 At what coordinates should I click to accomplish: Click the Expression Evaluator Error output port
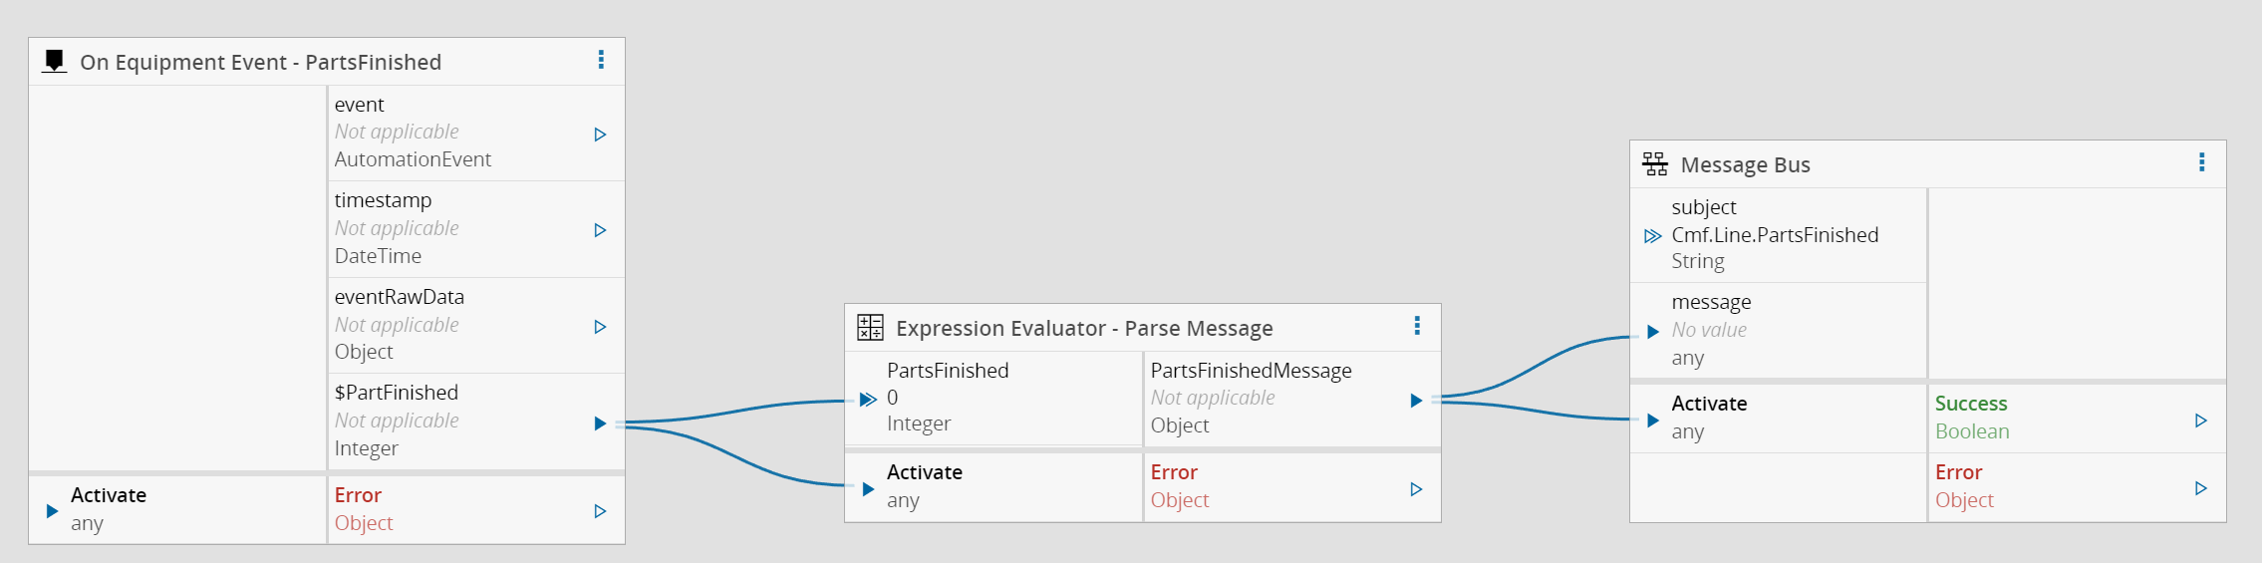pos(1416,489)
